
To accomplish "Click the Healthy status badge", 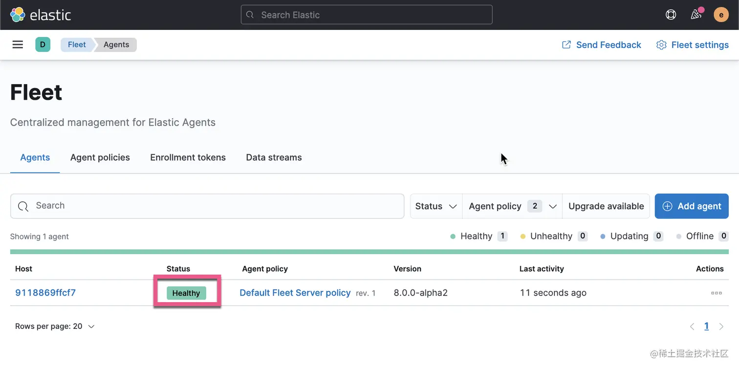I will pos(186,293).
